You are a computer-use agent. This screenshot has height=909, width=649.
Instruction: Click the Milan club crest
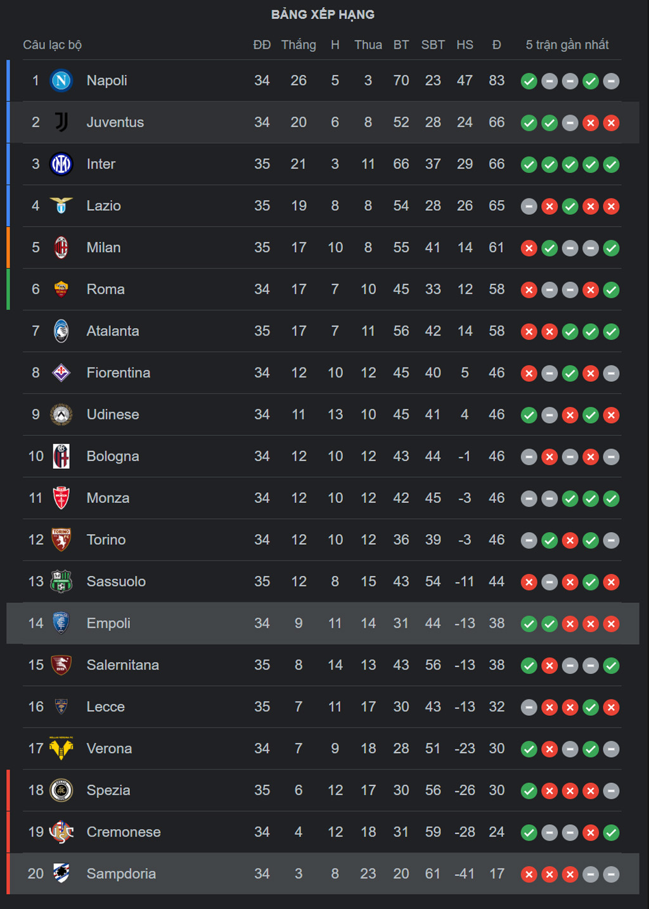(x=61, y=248)
